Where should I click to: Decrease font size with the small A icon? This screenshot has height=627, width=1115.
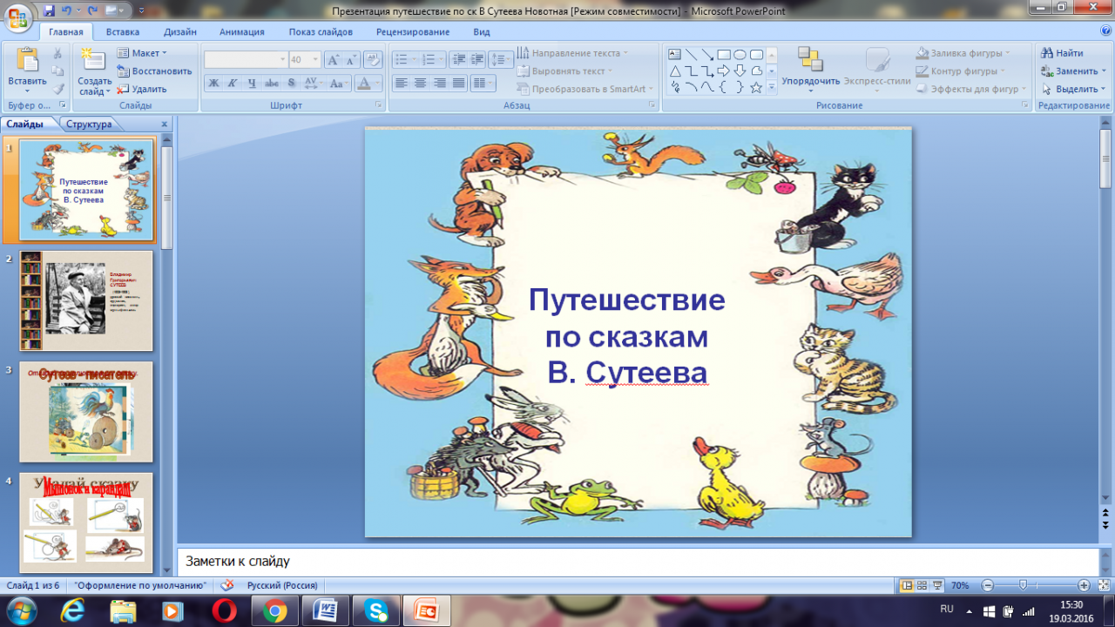[x=351, y=60]
